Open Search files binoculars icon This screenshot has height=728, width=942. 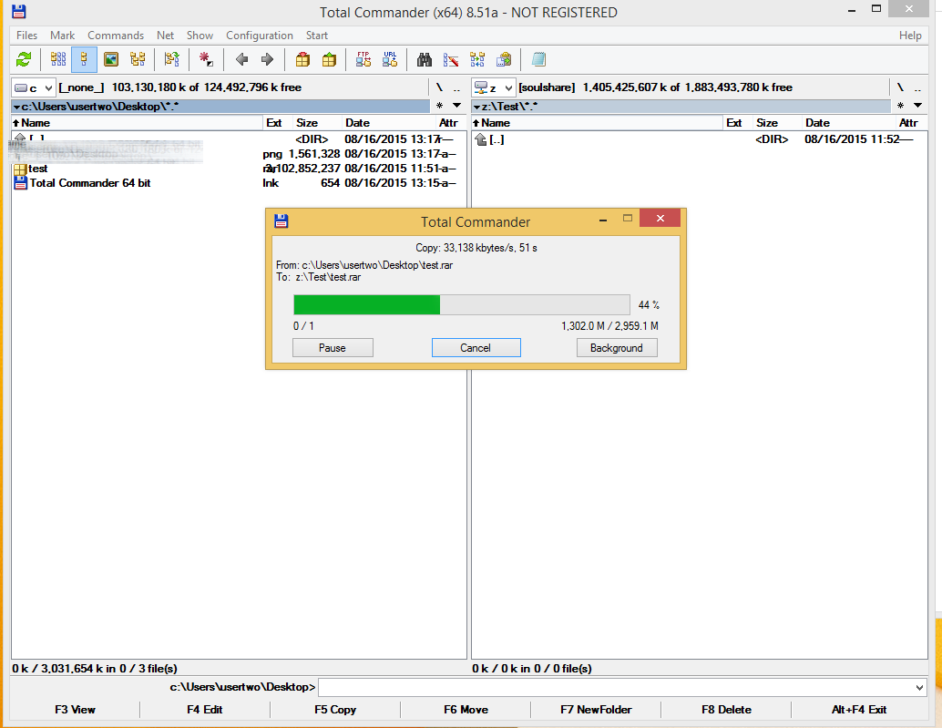[425, 59]
